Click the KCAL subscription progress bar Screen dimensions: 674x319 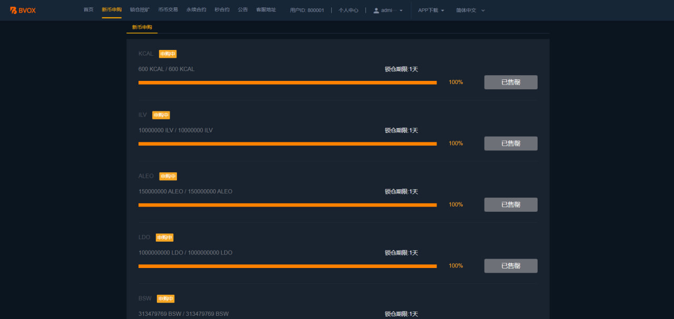[288, 83]
